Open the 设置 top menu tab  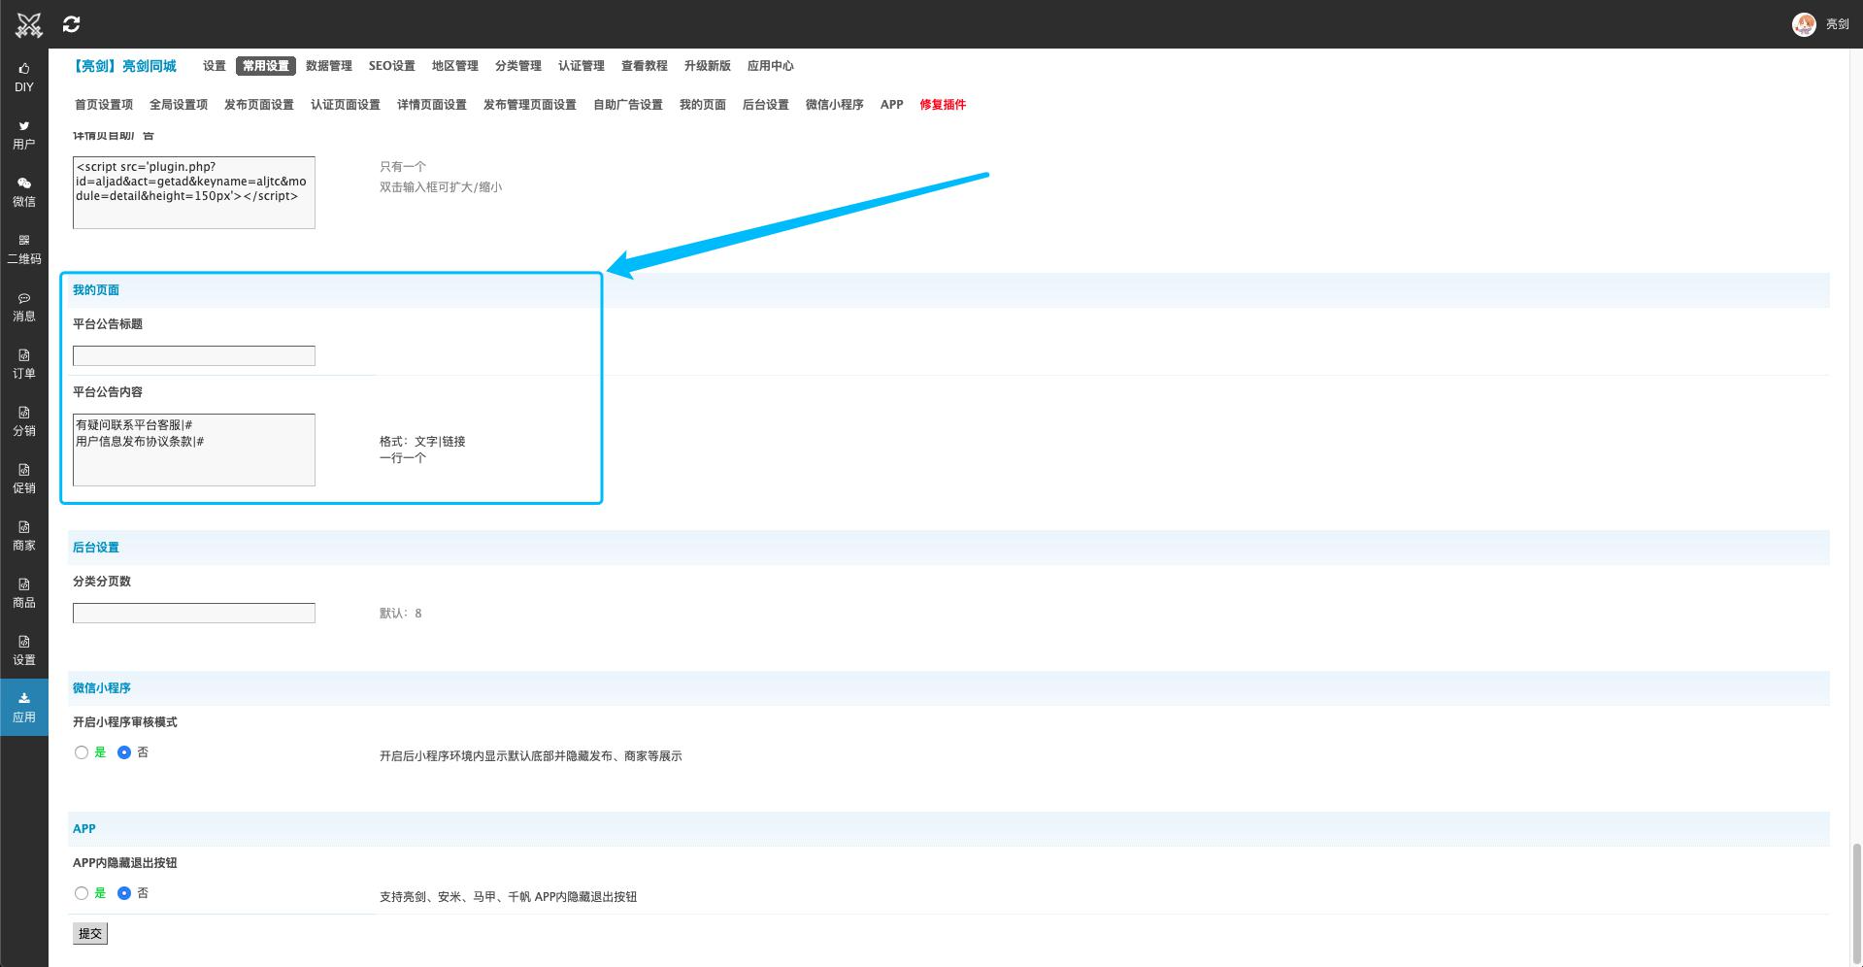click(x=215, y=66)
